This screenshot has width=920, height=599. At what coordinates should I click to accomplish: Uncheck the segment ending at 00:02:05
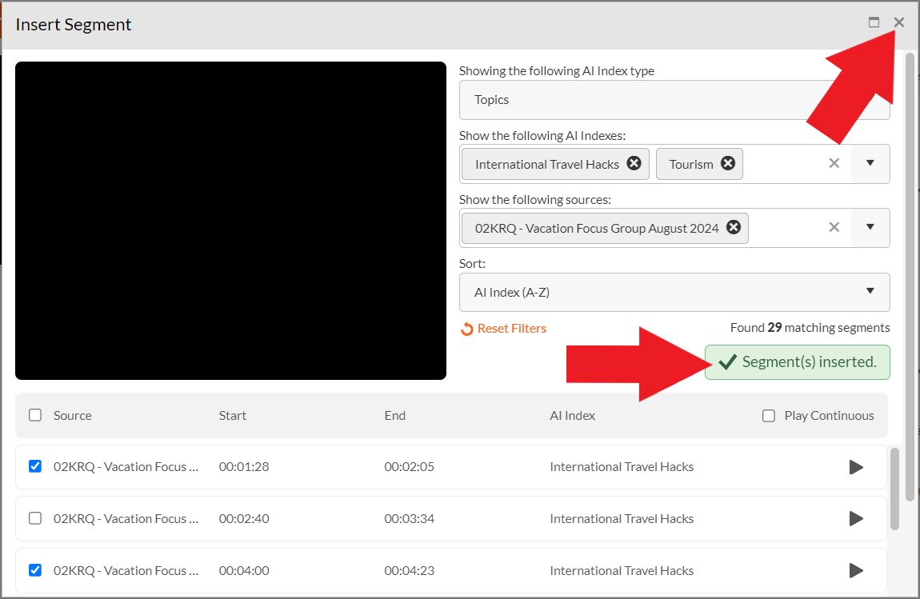pyautogui.click(x=35, y=466)
